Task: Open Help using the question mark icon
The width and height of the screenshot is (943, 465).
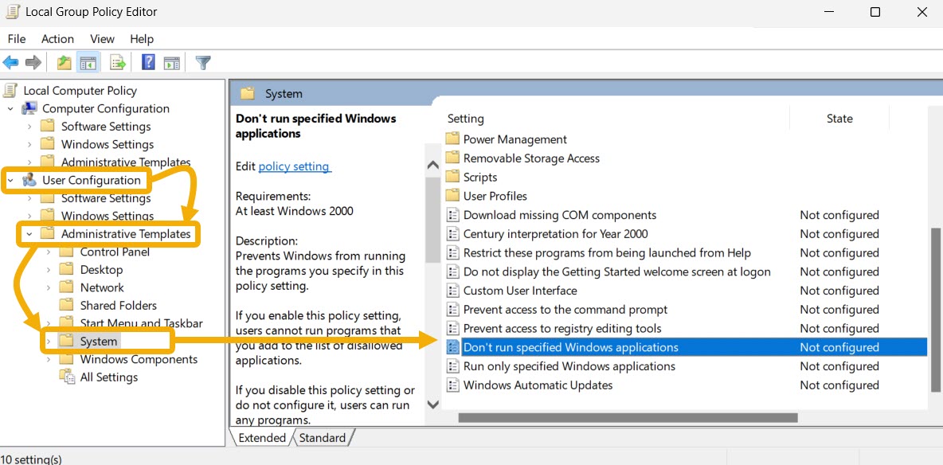Action: (x=148, y=62)
